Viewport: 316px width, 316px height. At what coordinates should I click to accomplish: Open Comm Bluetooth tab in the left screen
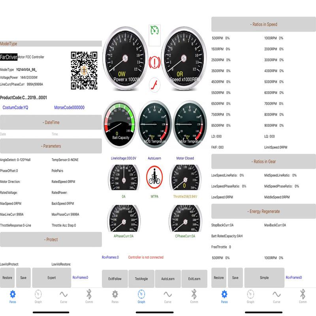coord(89,297)
